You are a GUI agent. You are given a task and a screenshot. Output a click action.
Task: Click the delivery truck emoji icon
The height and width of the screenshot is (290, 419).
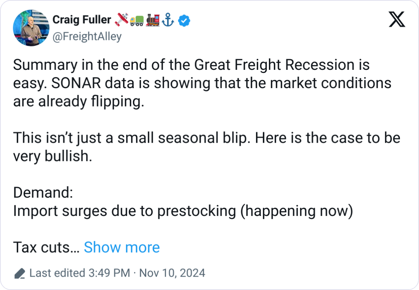point(137,21)
